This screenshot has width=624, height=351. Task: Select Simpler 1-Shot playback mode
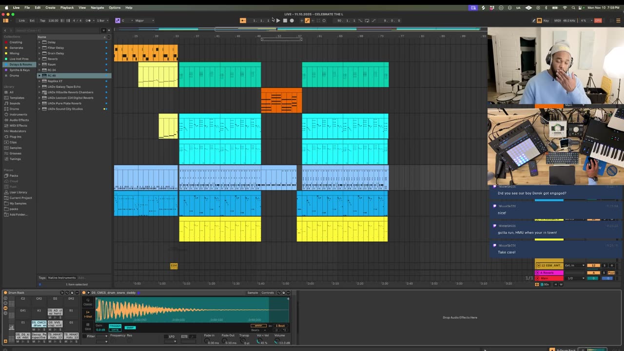(88, 314)
